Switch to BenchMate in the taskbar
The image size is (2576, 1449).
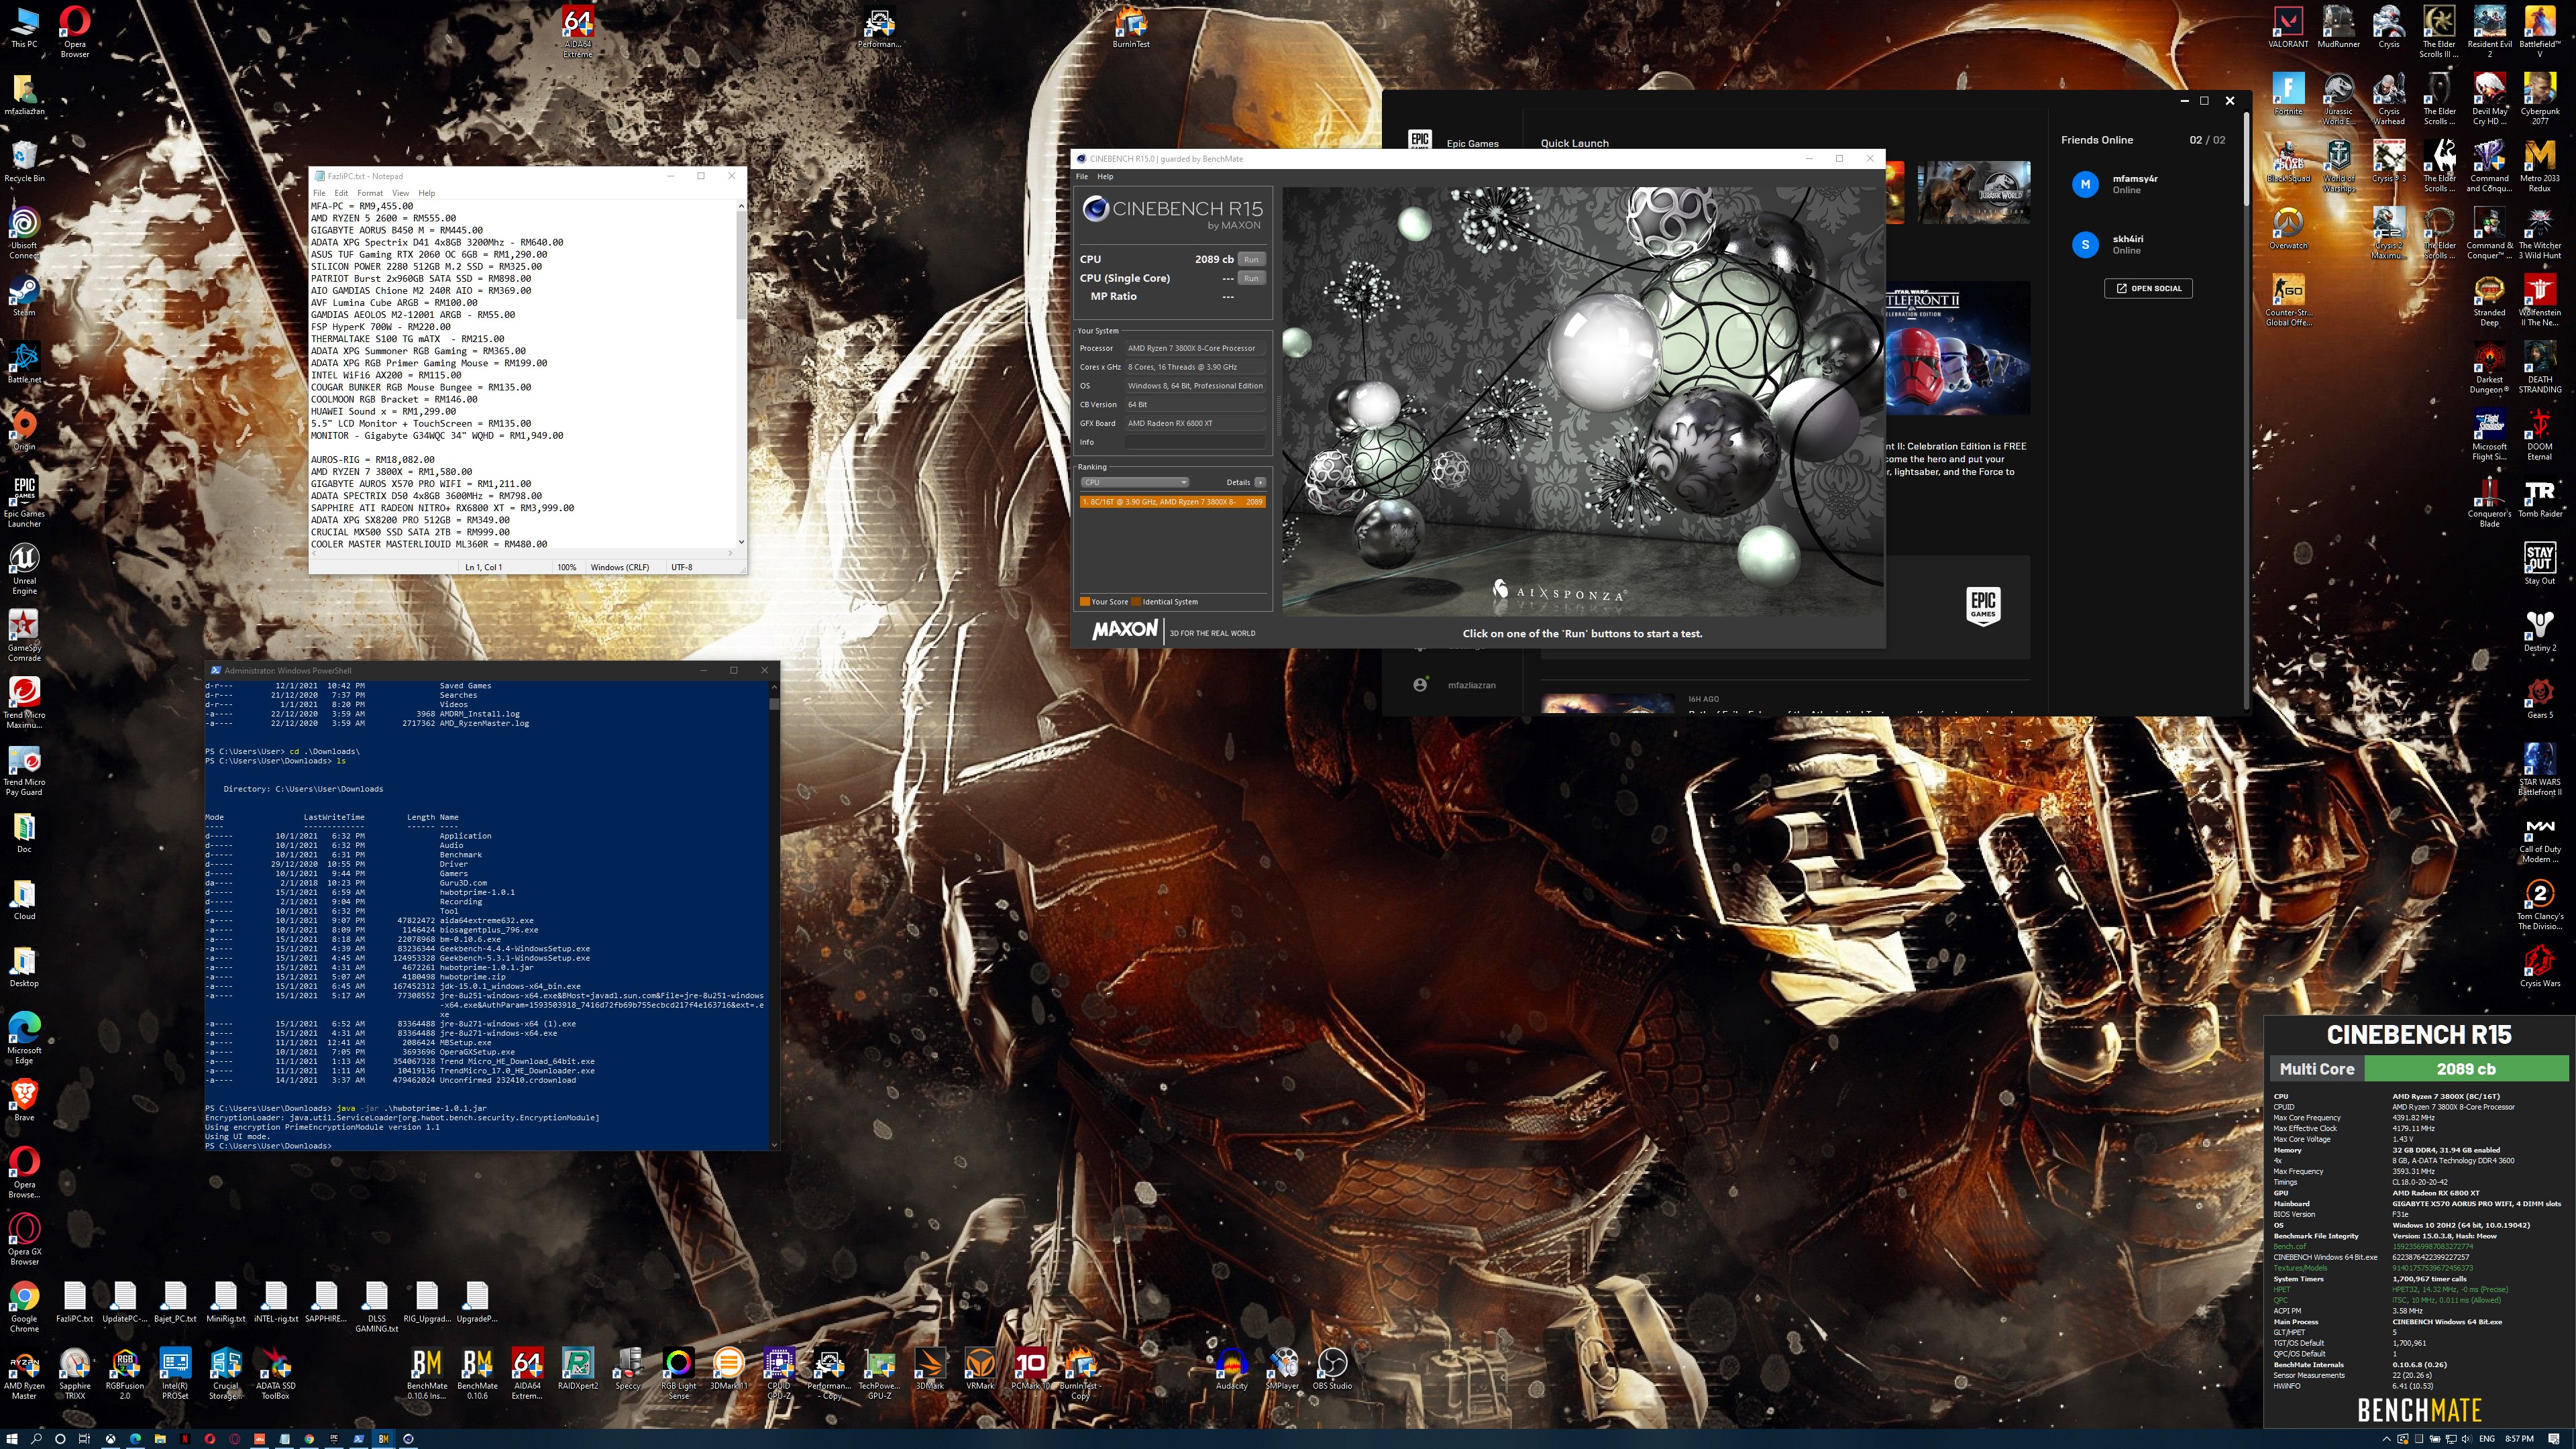(383, 1439)
